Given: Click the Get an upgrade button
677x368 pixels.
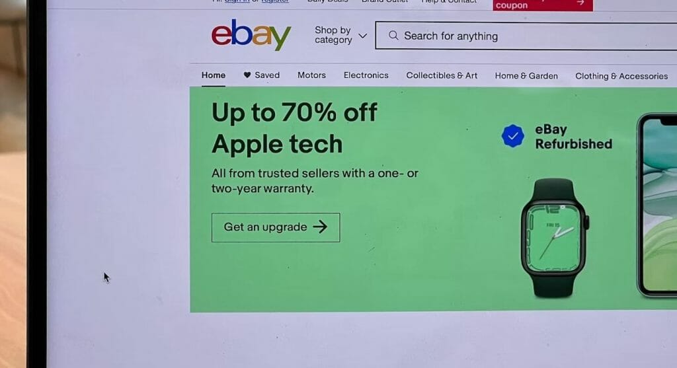Looking at the screenshot, I should coord(276,227).
